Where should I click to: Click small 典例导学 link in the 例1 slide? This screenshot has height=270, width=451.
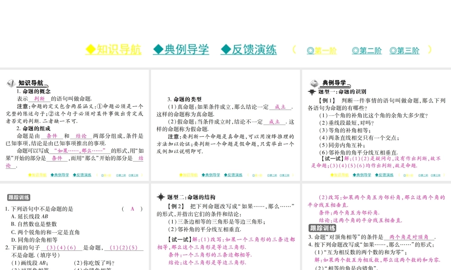pos(362,175)
